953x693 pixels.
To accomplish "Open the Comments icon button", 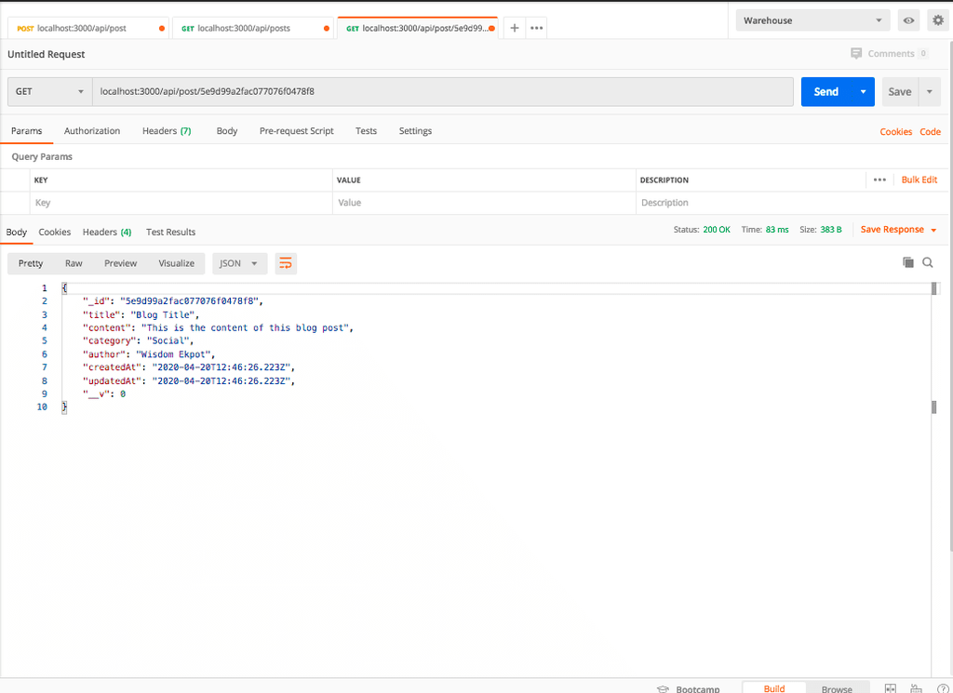I will pyautogui.click(x=856, y=54).
